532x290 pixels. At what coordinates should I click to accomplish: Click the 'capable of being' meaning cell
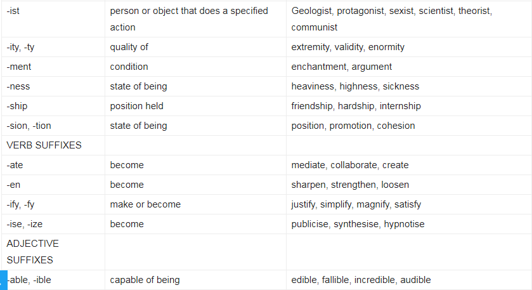click(x=195, y=280)
